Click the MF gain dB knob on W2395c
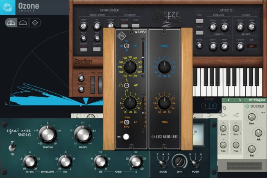This screenshot has height=178, width=267. click(x=130, y=103)
